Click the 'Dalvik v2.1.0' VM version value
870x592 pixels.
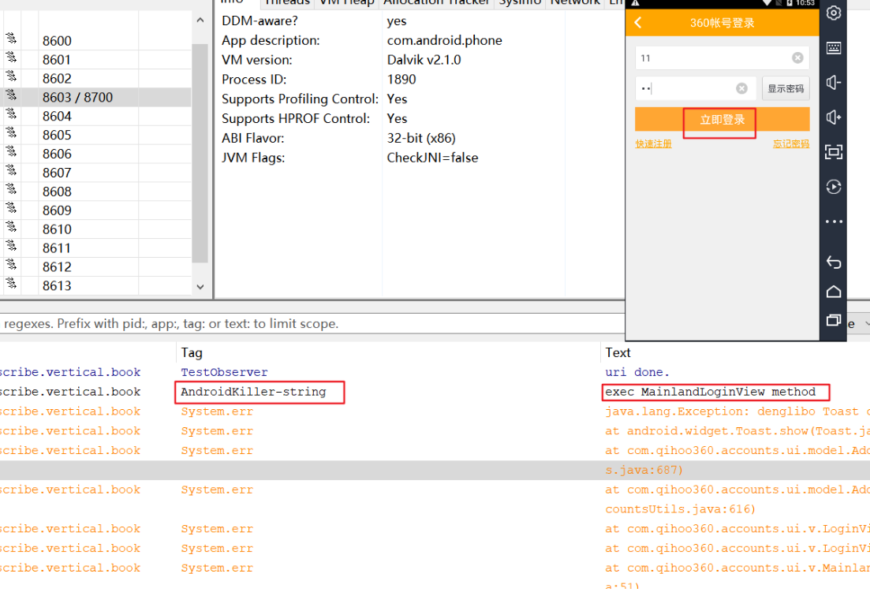click(x=424, y=60)
